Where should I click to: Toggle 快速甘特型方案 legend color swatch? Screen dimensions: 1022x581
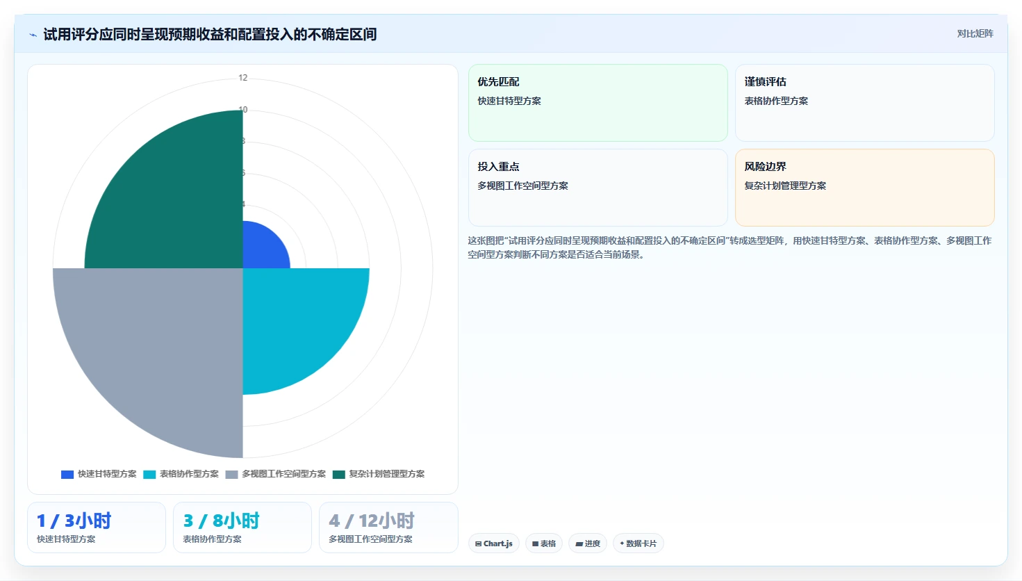pyautogui.click(x=67, y=475)
